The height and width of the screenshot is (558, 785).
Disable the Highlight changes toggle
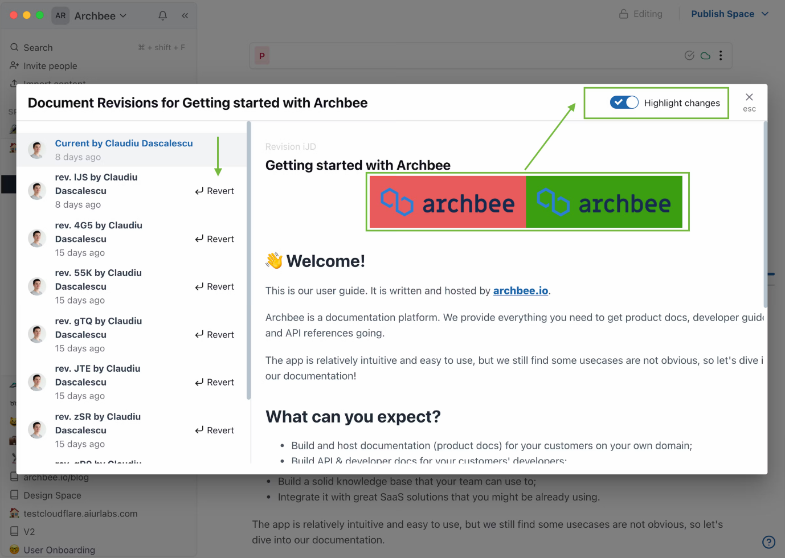tap(624, 102)
